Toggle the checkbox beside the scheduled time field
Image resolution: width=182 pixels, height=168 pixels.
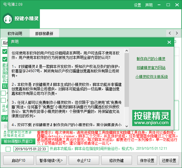pos(8,149)
